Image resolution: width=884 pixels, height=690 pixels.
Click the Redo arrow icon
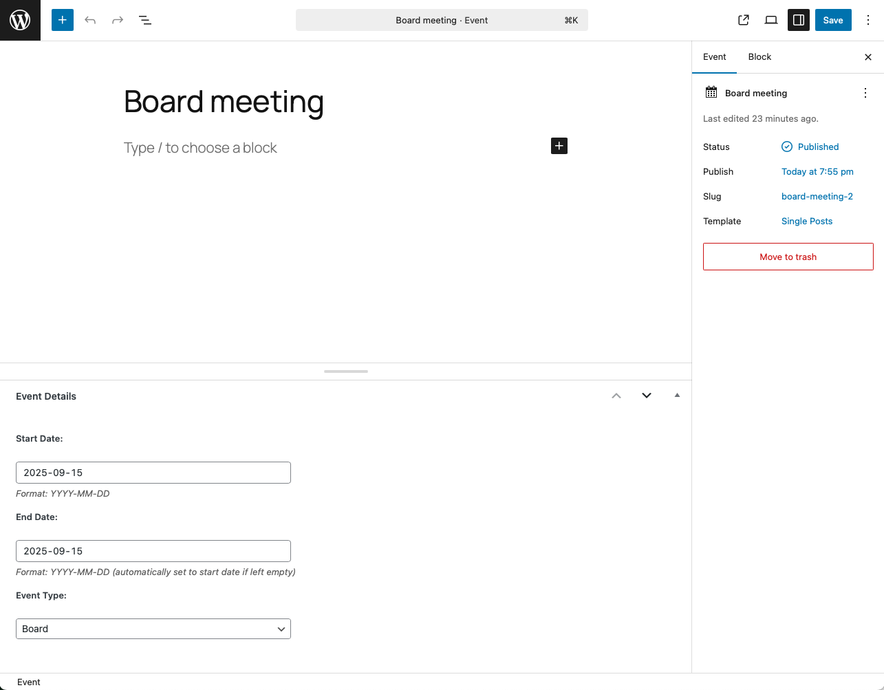[118, 20]
